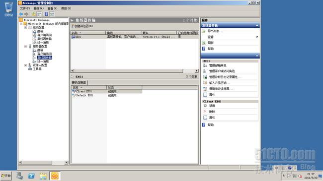This screenshot has width=323, height=181.
Task: Click 管理邮箱角色 action
Action: 218,65
